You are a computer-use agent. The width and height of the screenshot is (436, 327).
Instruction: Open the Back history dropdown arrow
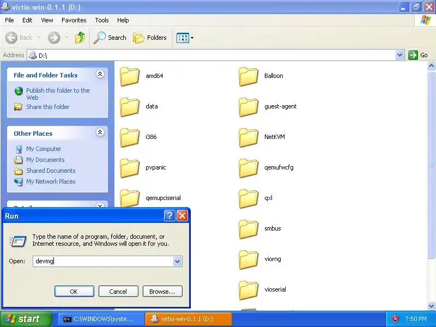pos(39,37)
